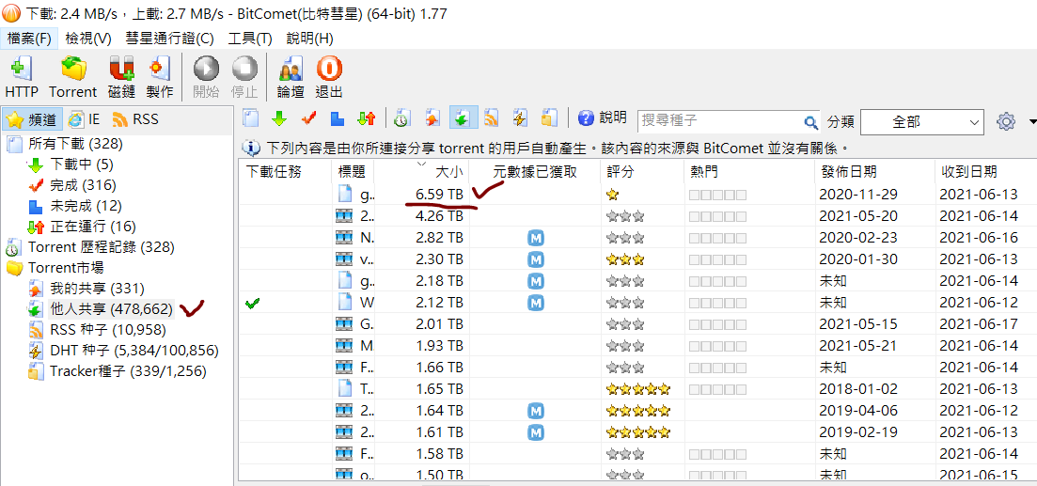The width and height of the screenshot is (1037, 486).
Task: Open the gear settings icon menu
Action: (1006, 121)
